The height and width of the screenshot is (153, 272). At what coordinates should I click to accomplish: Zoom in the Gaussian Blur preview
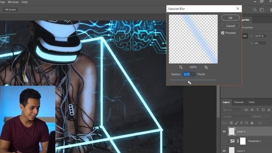[x=206, y=67]
